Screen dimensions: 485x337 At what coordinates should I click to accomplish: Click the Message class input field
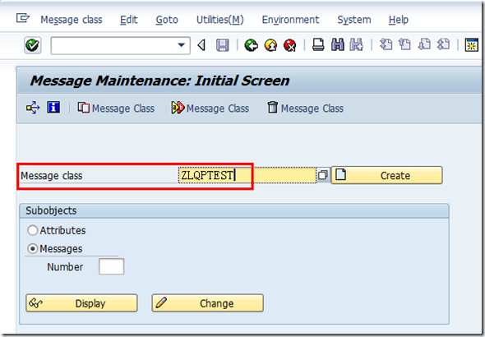247,175
